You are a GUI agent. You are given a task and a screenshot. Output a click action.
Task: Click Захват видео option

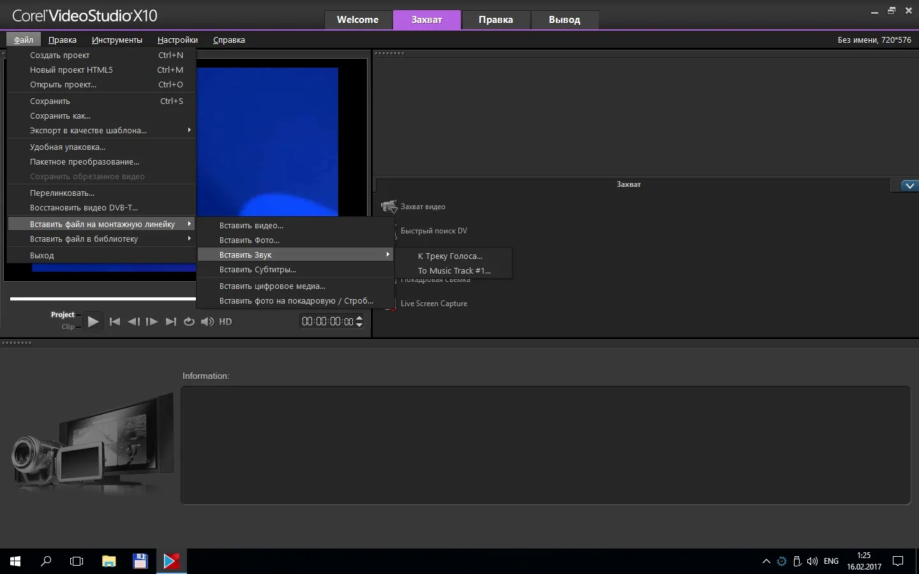pos(422,207)
